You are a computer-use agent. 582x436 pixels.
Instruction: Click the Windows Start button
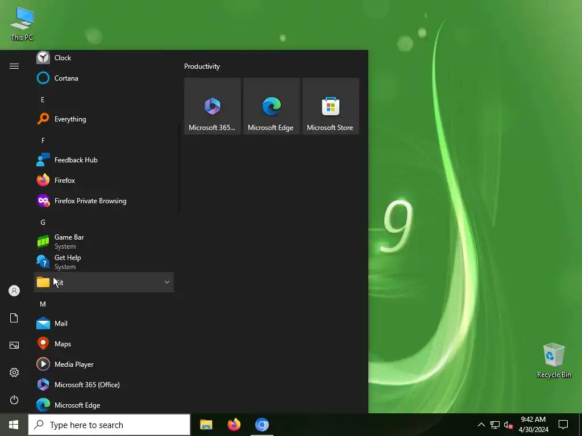pyautogui.click(x=14, y=425)
